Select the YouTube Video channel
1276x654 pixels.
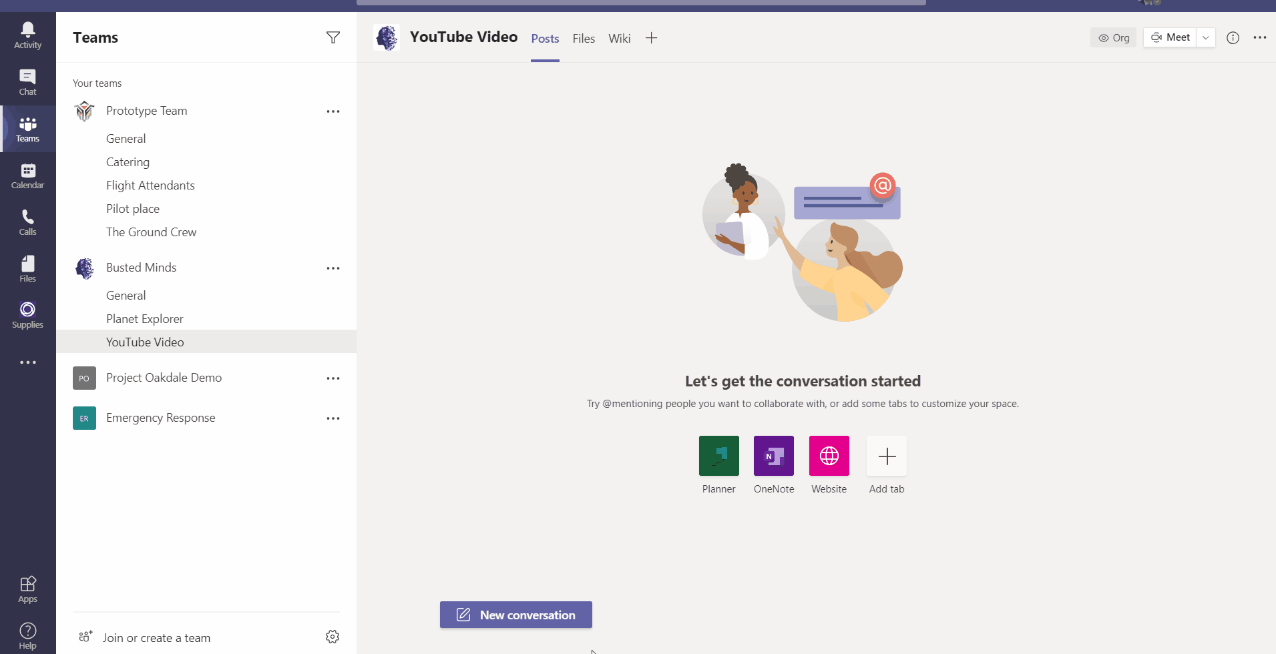click(x=145, y=342)
